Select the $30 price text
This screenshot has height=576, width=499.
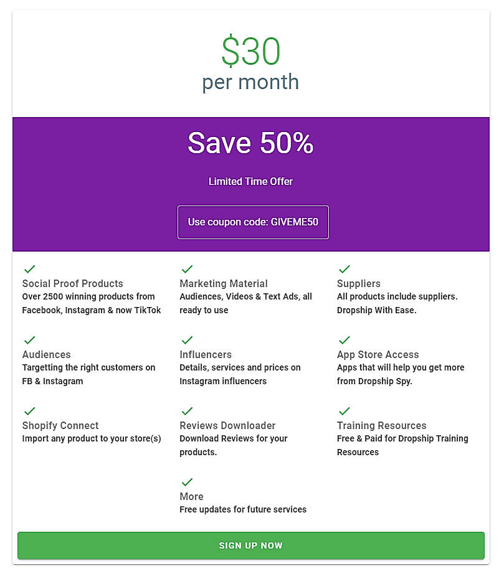point(250,52)
